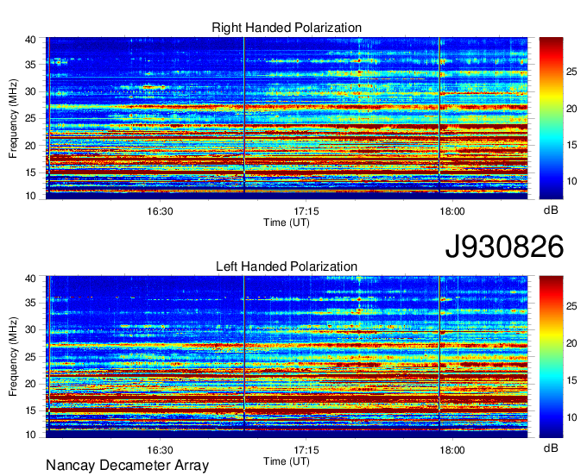The width and height of the screenshot is (587, 476).
Task: Click 20 MHz tick on Left Handed axis
Action: (31, 384)
